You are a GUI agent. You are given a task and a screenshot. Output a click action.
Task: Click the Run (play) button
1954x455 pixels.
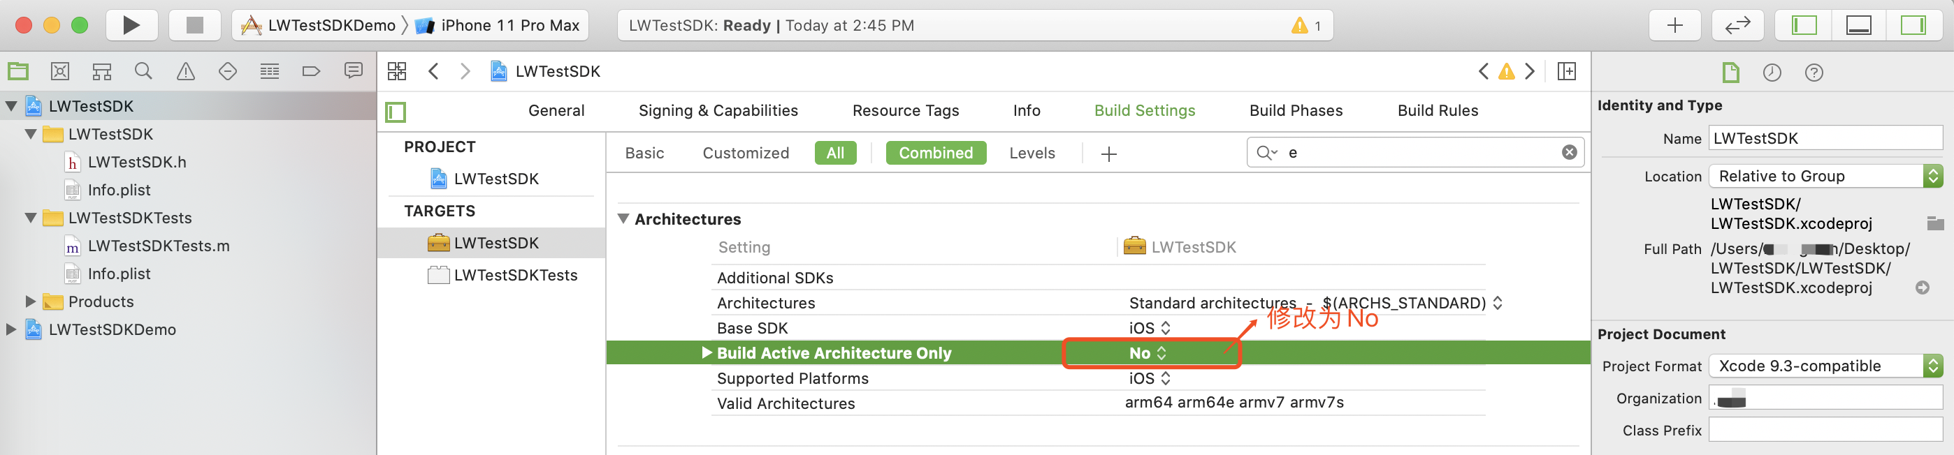click(131, 26)
